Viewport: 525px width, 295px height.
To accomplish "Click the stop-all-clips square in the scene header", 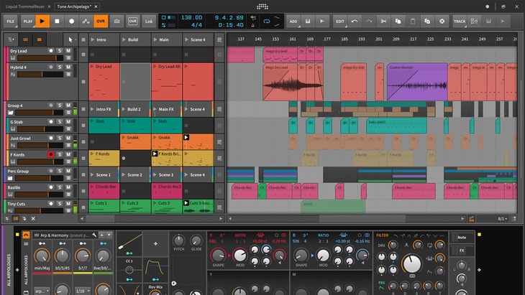I will tap(83, 39).
